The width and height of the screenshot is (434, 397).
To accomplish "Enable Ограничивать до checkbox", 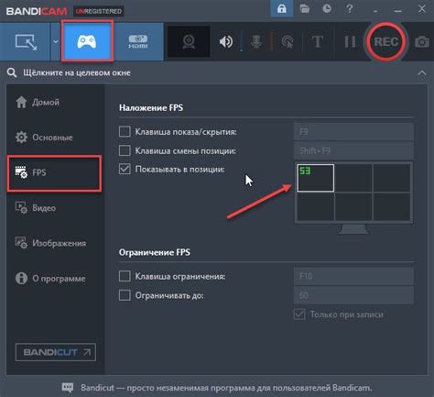I will point(125,295).
